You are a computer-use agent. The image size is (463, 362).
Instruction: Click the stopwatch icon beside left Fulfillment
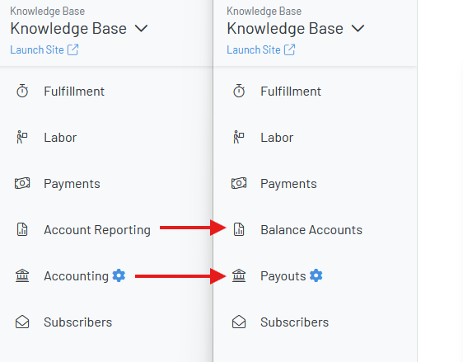(x=22, y=91)
